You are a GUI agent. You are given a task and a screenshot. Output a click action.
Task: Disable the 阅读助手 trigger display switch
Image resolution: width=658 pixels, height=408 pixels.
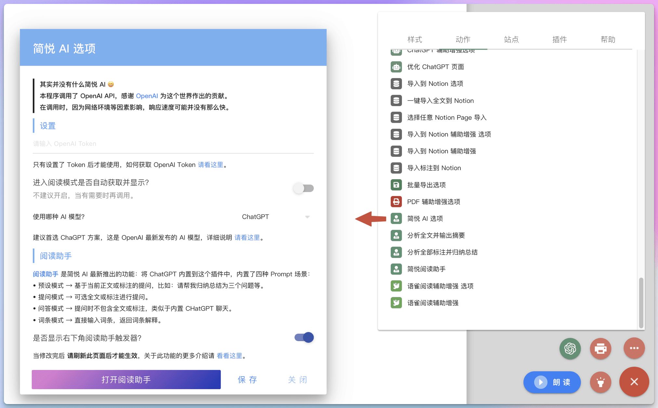(304, 338)
